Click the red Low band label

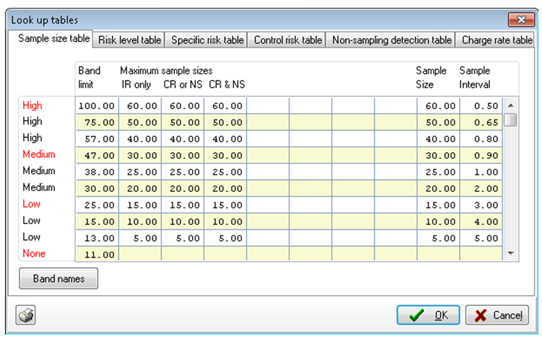tap(32, 204)
